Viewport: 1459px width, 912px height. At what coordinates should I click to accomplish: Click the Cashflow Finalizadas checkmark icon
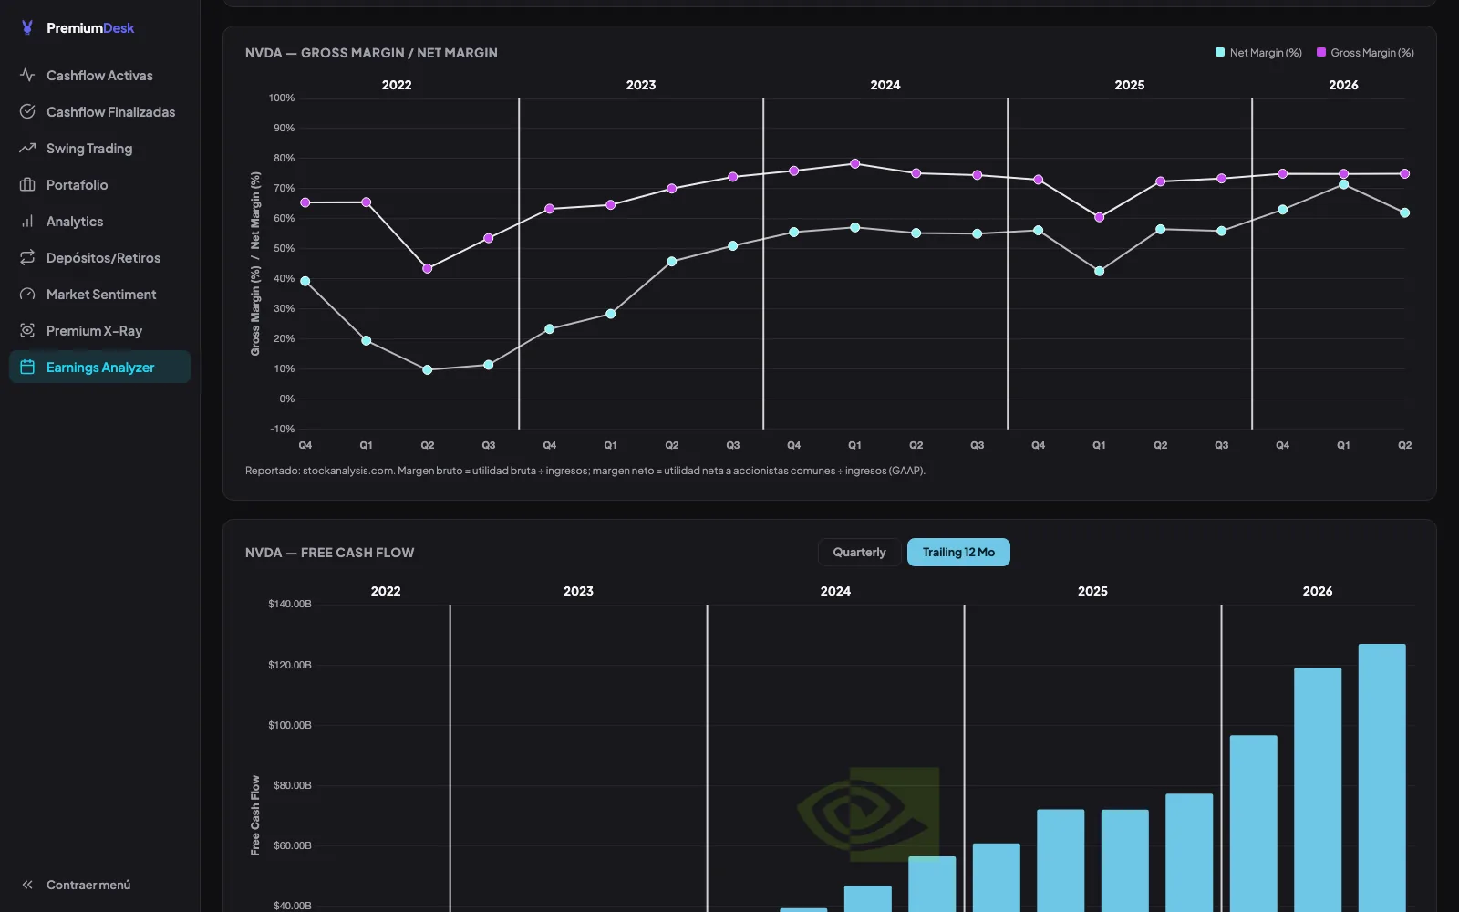coord(27,112)
